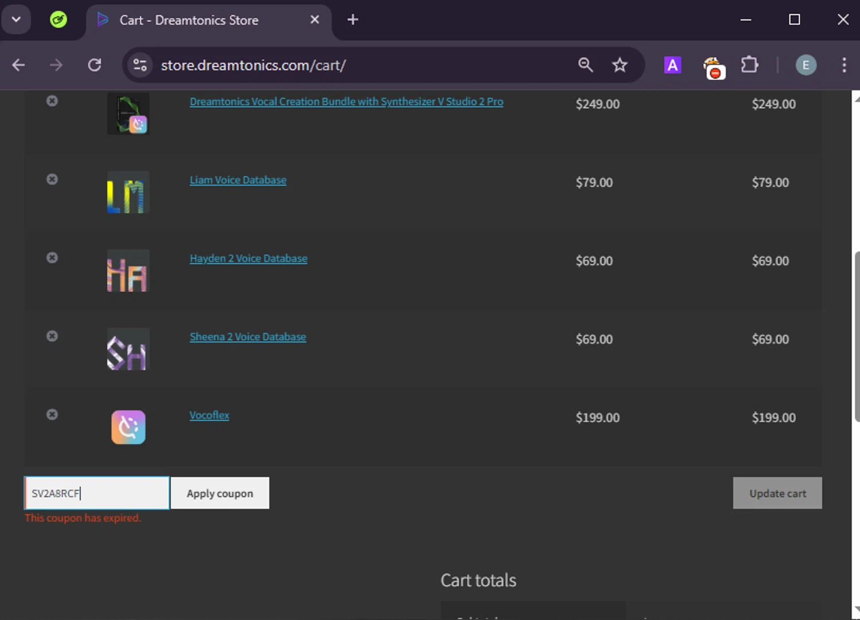Select the Liam $79.00 price

pyautogui.click(x=594, y=182)
